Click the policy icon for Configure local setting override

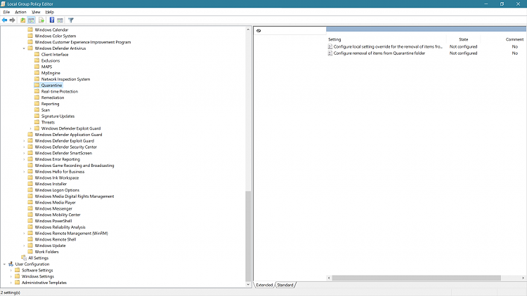330,47
